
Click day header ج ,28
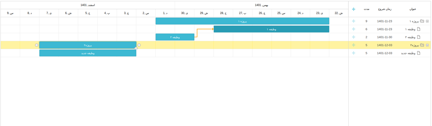click(x=223, y=13)
